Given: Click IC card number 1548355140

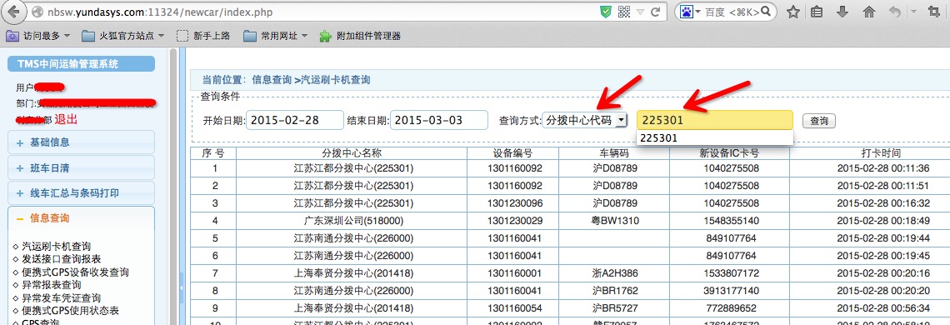Looking at the screenshot, I should point(732,221).
